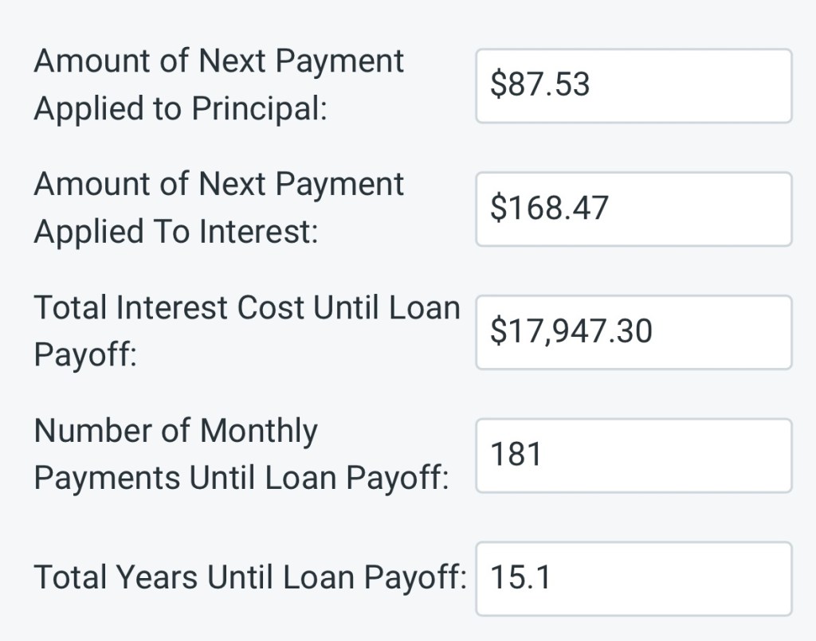Click the $168.47 value
816x641 pixels.
click(549, 209)
